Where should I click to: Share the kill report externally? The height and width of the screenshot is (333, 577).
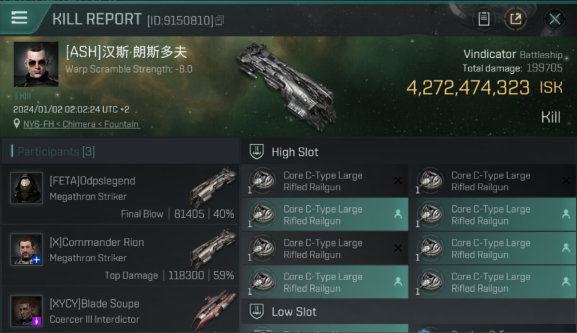click(x=515, y=19)
